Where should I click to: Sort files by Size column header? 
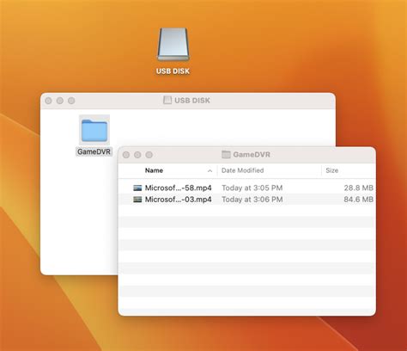point(332,170)
